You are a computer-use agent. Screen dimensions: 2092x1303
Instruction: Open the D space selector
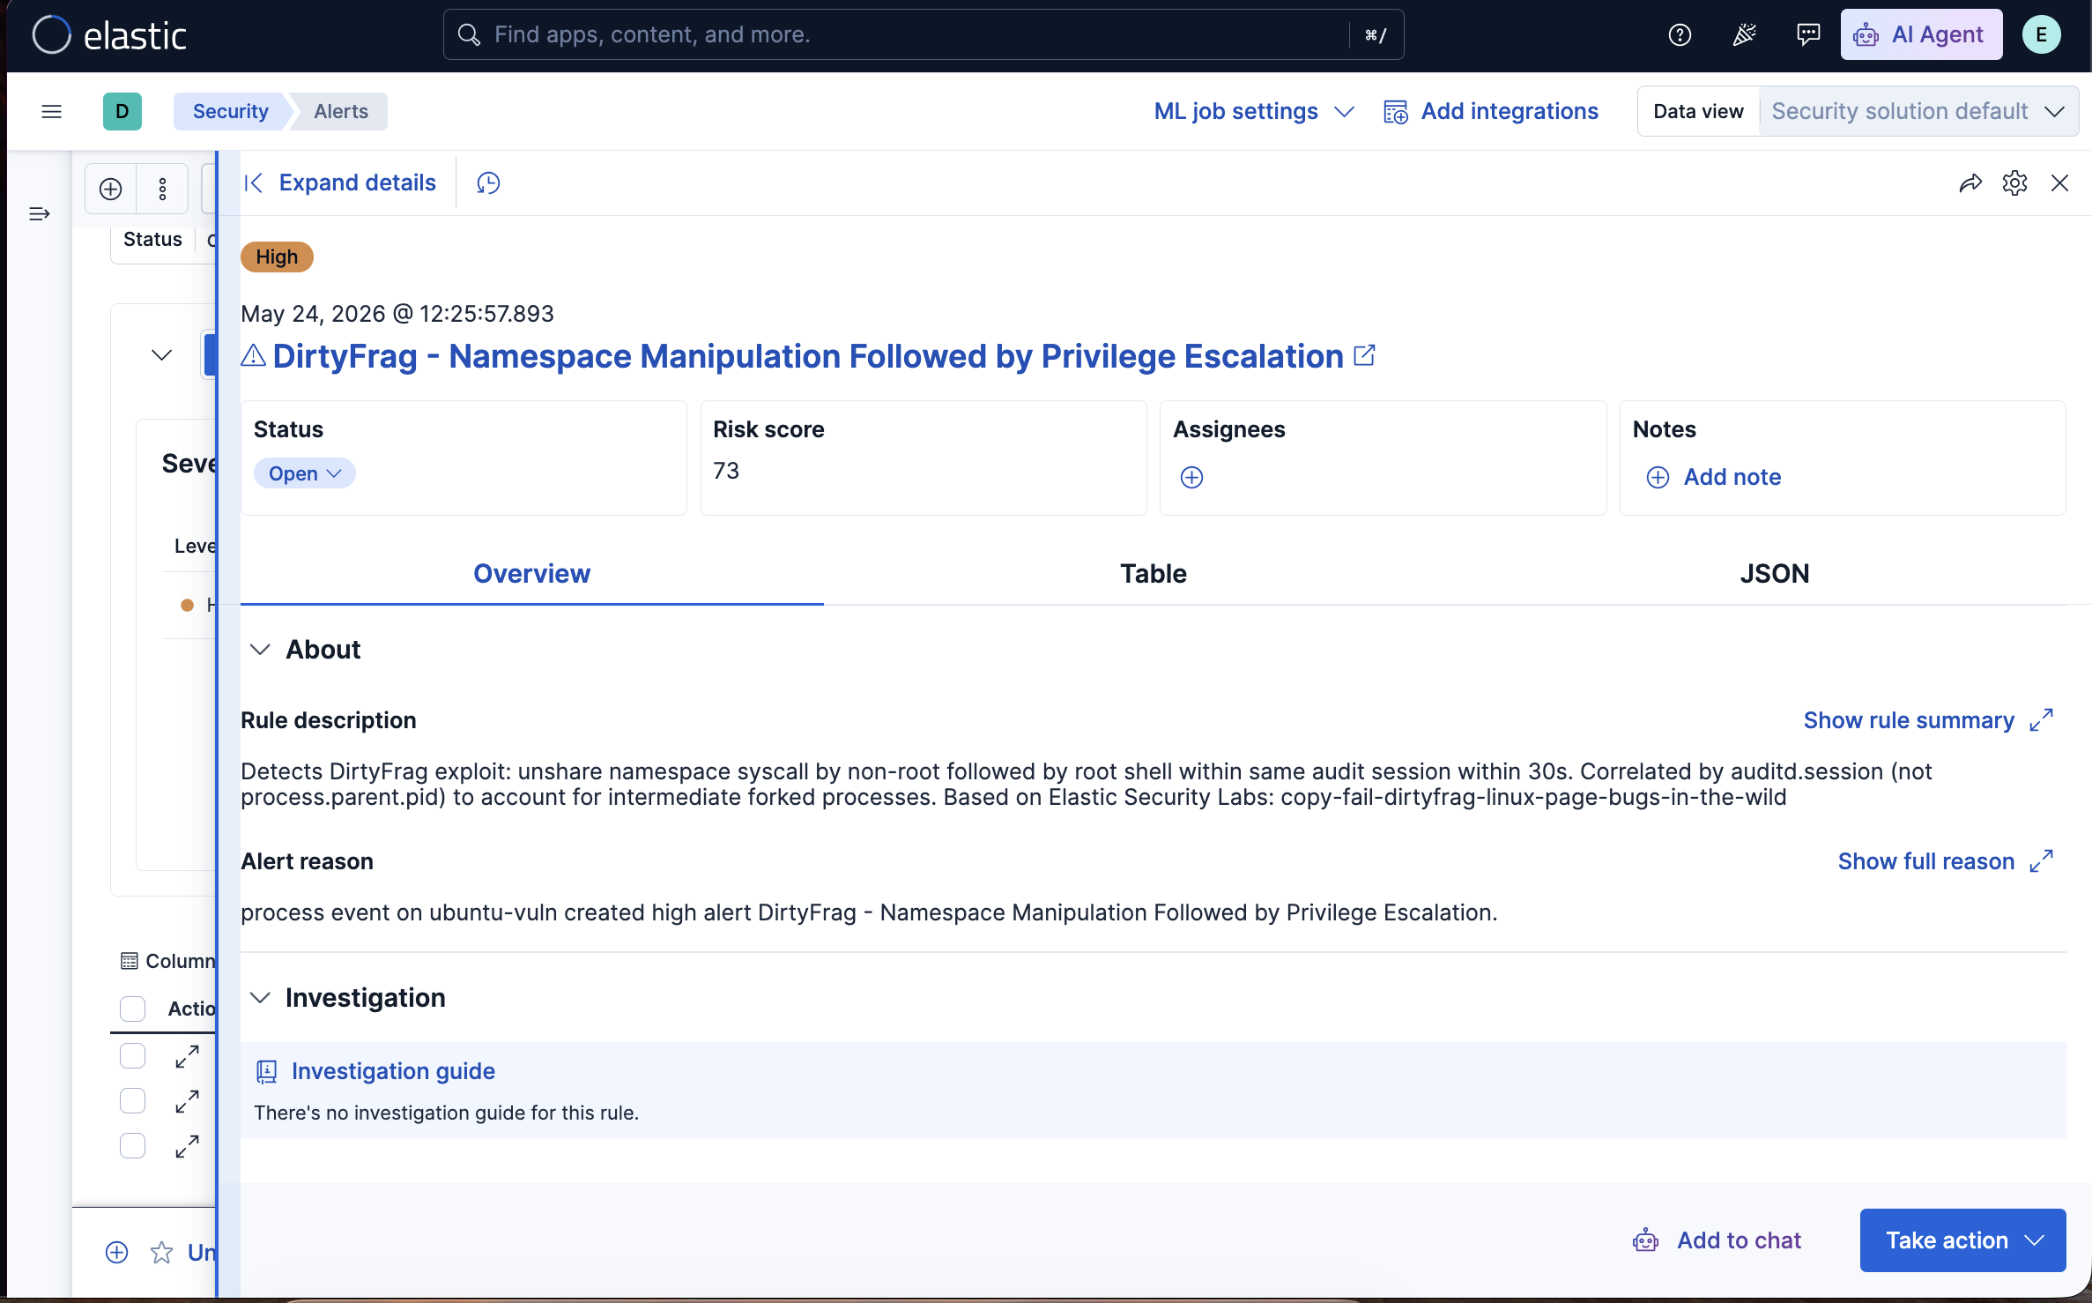tap(122, 111)
